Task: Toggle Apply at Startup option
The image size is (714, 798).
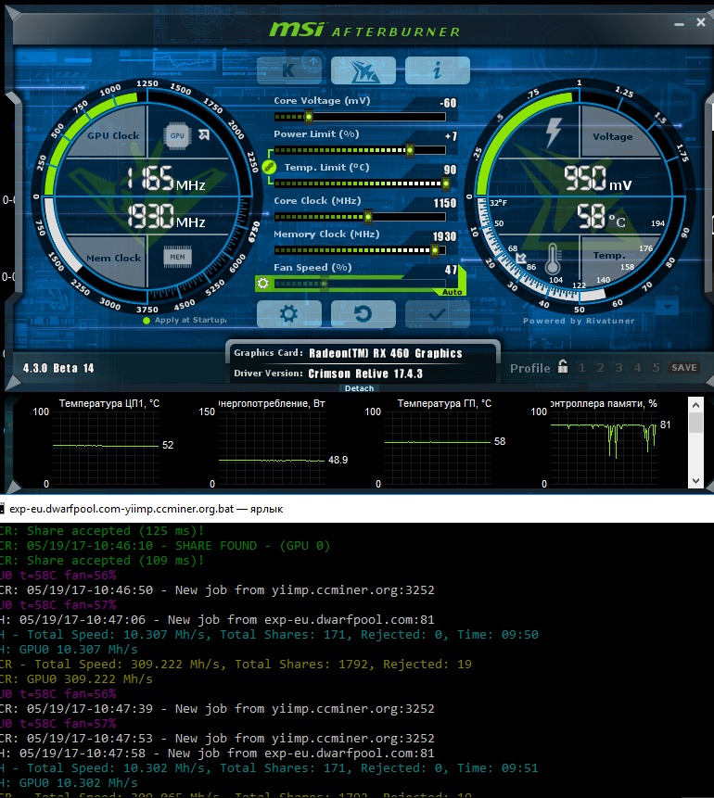Action: pyautogui.click(x=185, y=320)
